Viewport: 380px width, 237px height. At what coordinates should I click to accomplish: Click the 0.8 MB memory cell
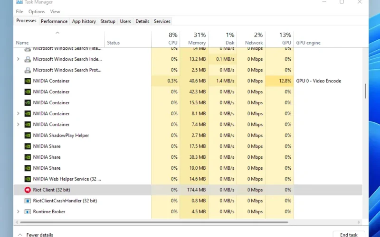[194, 201]
